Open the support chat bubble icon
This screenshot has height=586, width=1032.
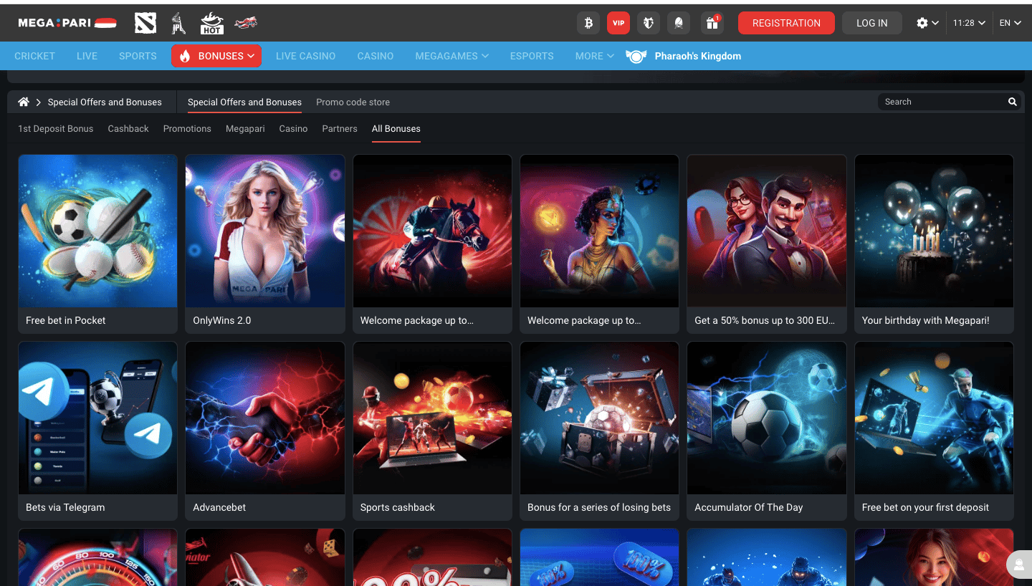[x=1018, y=565]
